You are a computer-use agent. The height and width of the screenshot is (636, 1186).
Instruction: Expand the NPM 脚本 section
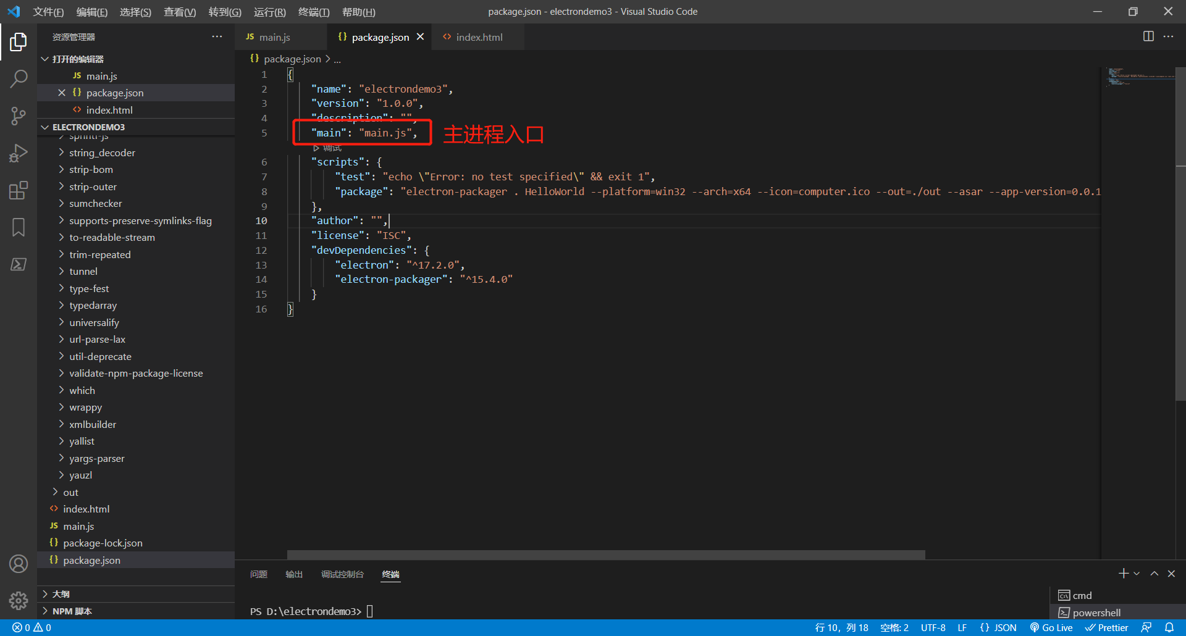tap(136, 611)
